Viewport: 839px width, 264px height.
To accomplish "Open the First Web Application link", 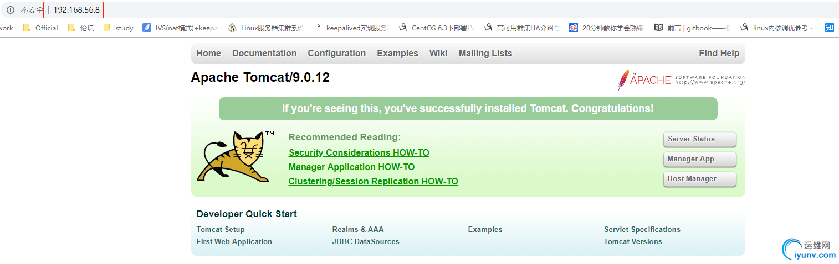I will (x=234, y=242).
